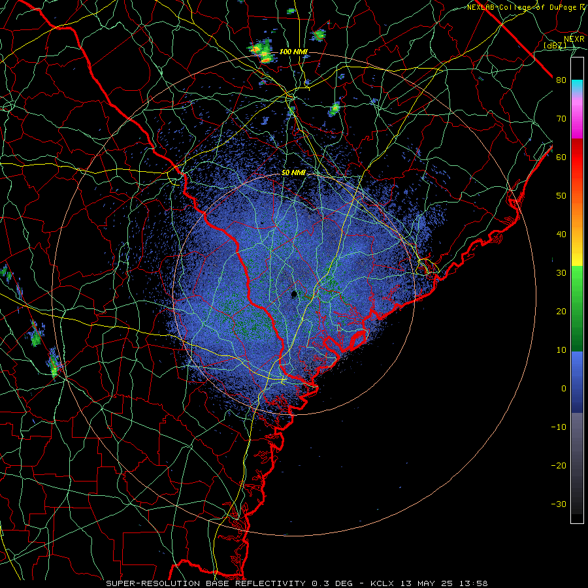The height and width of the screenshot is (588, 588).
Task: Click the 40 dBZ scale label
Action: pyautogui.click(x=561, y=235)
